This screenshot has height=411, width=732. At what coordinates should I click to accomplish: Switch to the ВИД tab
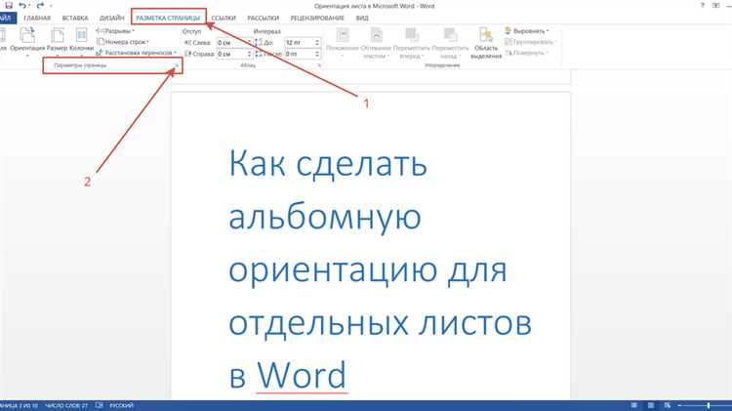tap(362, 18)
